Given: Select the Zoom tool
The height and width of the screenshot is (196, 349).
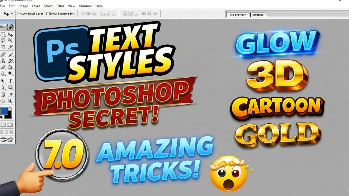Looking at the screenshot, I should click(x=10, y=101).
